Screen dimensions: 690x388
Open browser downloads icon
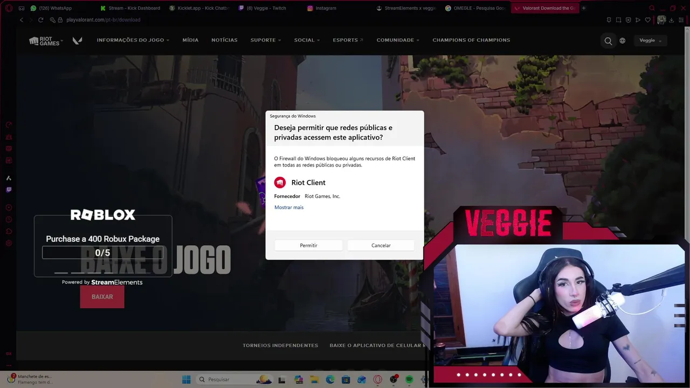672,20
